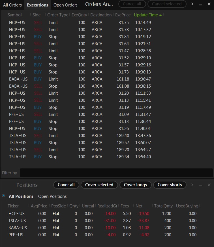Click the Update Time ascending arrow

point(160,15)
